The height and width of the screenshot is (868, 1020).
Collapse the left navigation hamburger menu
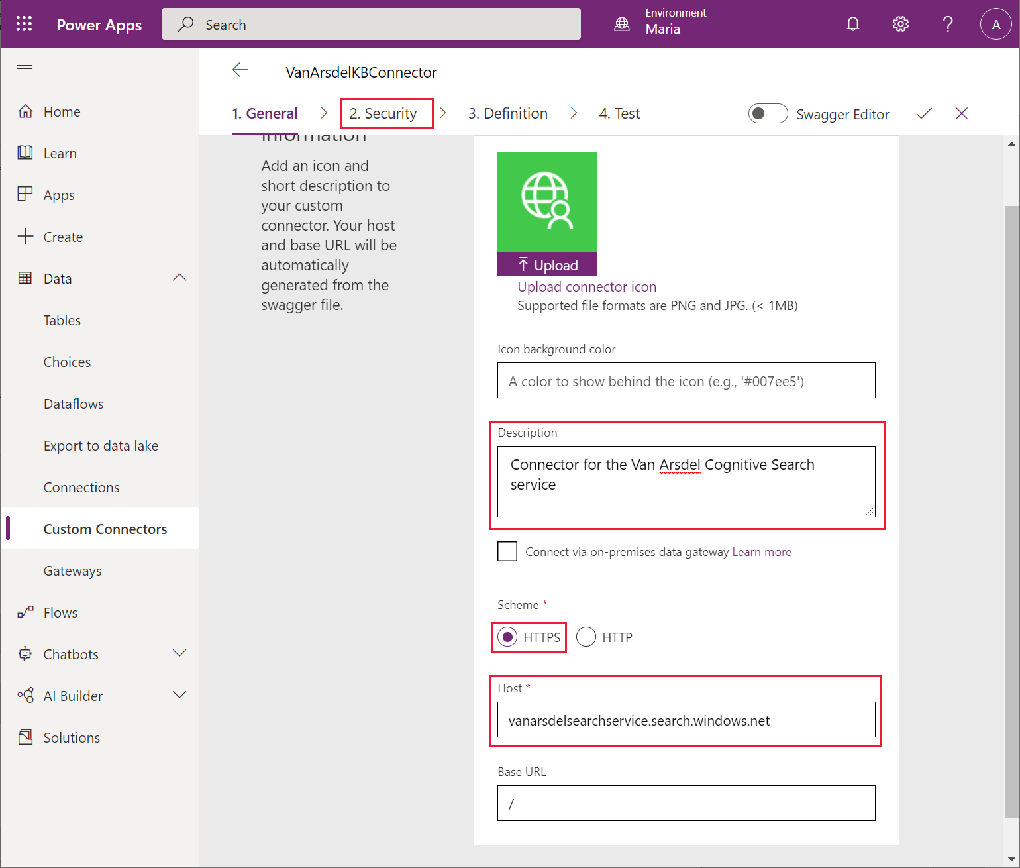pyautogui.click(x=25, y=69)
